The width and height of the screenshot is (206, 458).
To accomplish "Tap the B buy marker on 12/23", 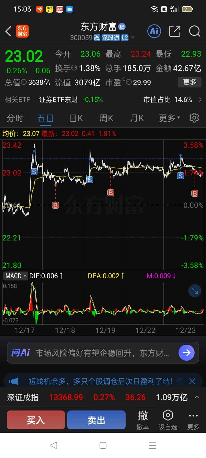I will [x=195, y=193].
